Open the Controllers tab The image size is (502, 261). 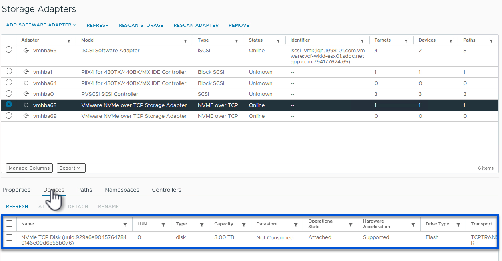pyautogui.click(x=166, y=190)
